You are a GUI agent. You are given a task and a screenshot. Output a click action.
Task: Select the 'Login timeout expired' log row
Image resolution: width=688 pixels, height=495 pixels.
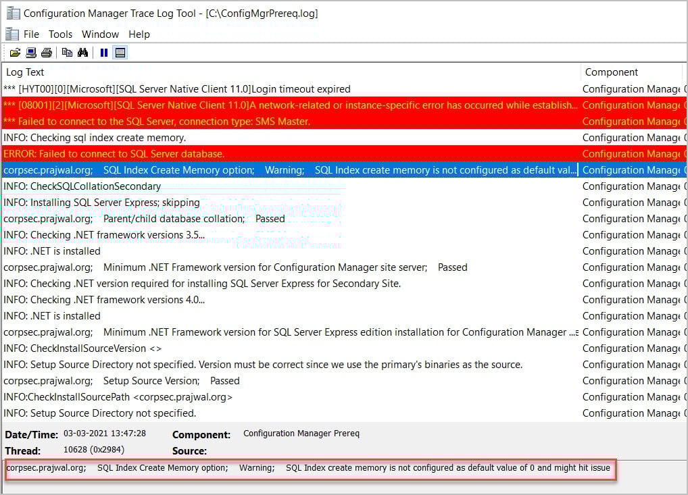click(344, 89)
